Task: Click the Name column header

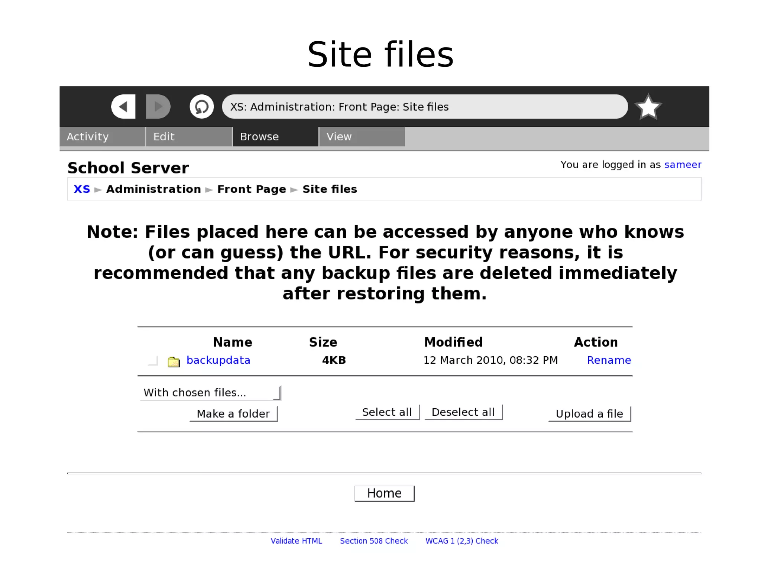Action: click(x=233, y=342)
